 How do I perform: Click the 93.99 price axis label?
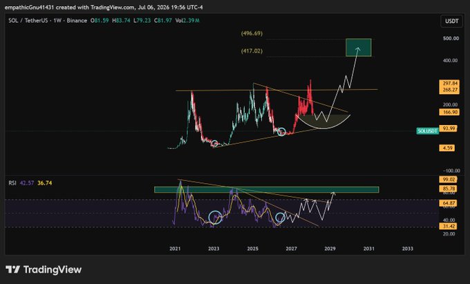(449, 129)
